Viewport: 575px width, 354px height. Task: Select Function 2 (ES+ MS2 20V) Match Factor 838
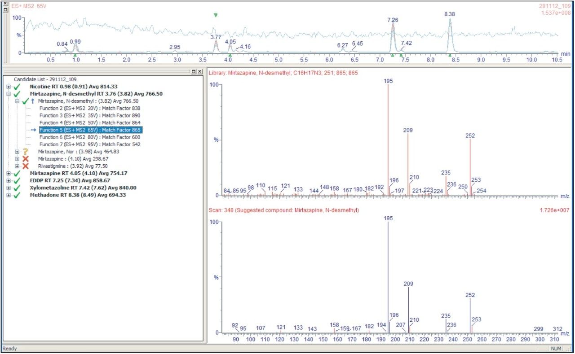[90, 109]
